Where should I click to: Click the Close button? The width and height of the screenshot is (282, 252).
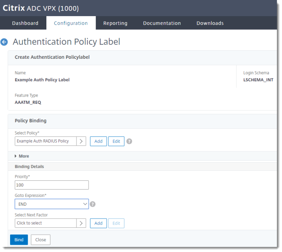pyautogui.click(x=41, y=240)
